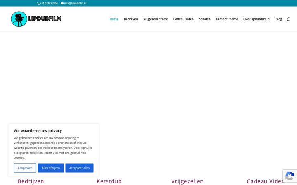This screenshot has height=185, width=297.
Task: Open the Bedrijven menu item
Action: pyautogui.click(x=131, y=19)
